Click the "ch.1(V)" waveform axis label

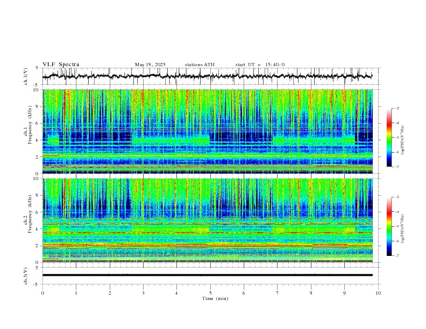26,76
